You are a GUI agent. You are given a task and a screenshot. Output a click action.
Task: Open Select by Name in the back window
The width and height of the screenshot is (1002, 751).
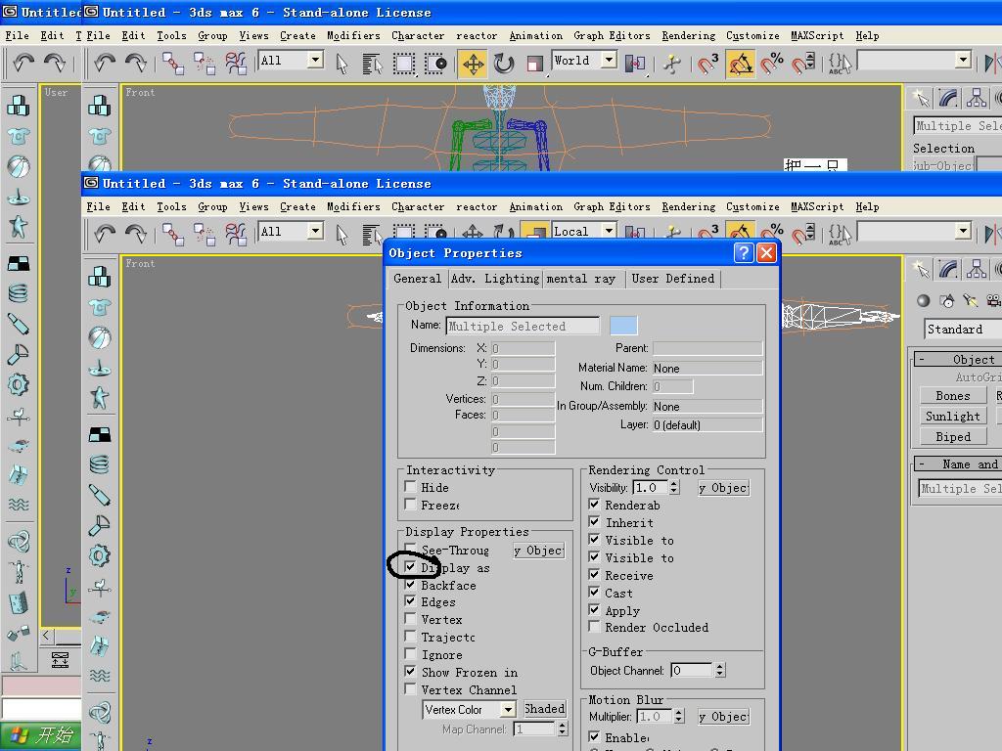pyautogui.click(x=372, y=64)
